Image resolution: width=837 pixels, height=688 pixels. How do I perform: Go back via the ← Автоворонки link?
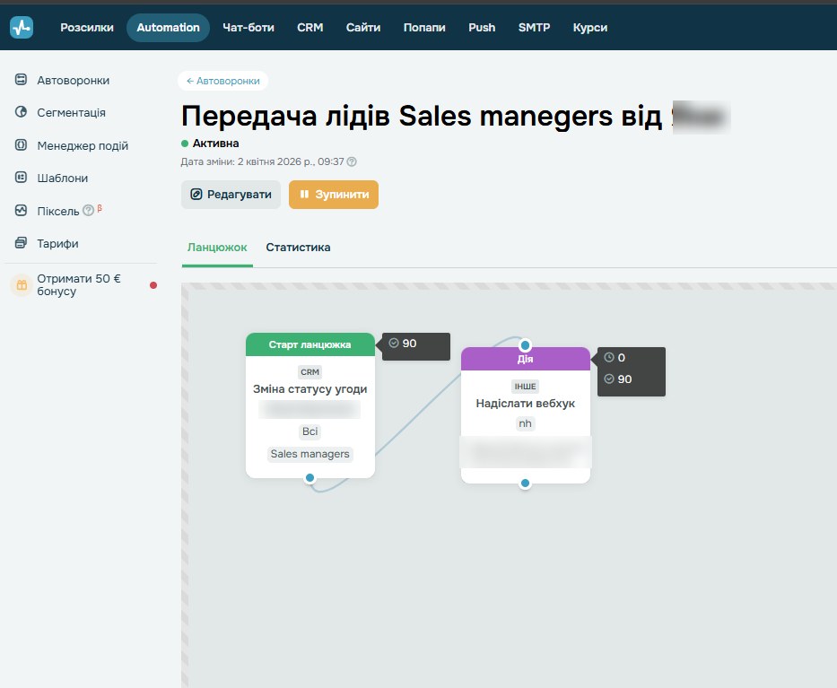(223, 81)
